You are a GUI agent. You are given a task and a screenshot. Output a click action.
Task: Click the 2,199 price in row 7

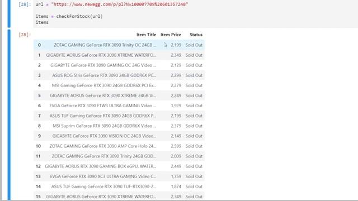click(x=176, y=116)
